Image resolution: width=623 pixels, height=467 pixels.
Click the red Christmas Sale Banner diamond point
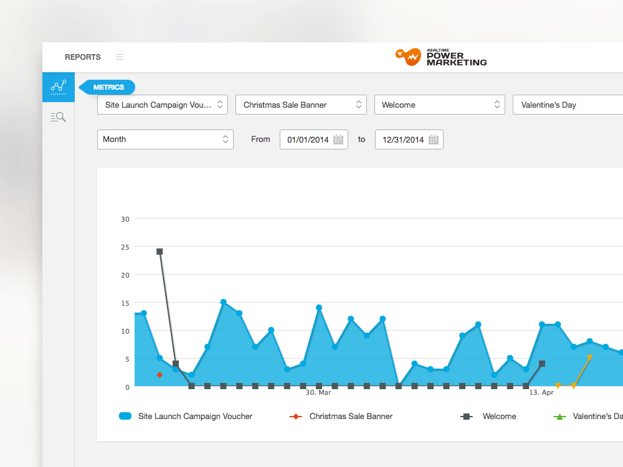[x=159, y=375]
